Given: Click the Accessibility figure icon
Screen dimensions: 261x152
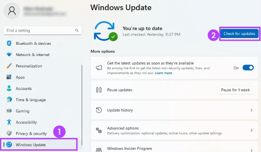Looking at the screenshot, I should click(9, 122).
